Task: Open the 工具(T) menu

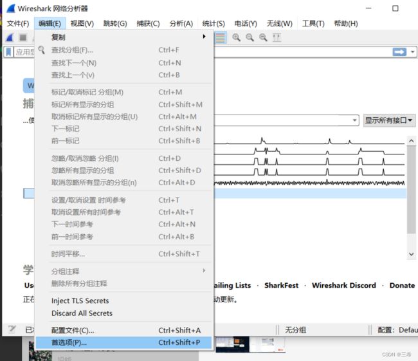Action: [313, 24]
